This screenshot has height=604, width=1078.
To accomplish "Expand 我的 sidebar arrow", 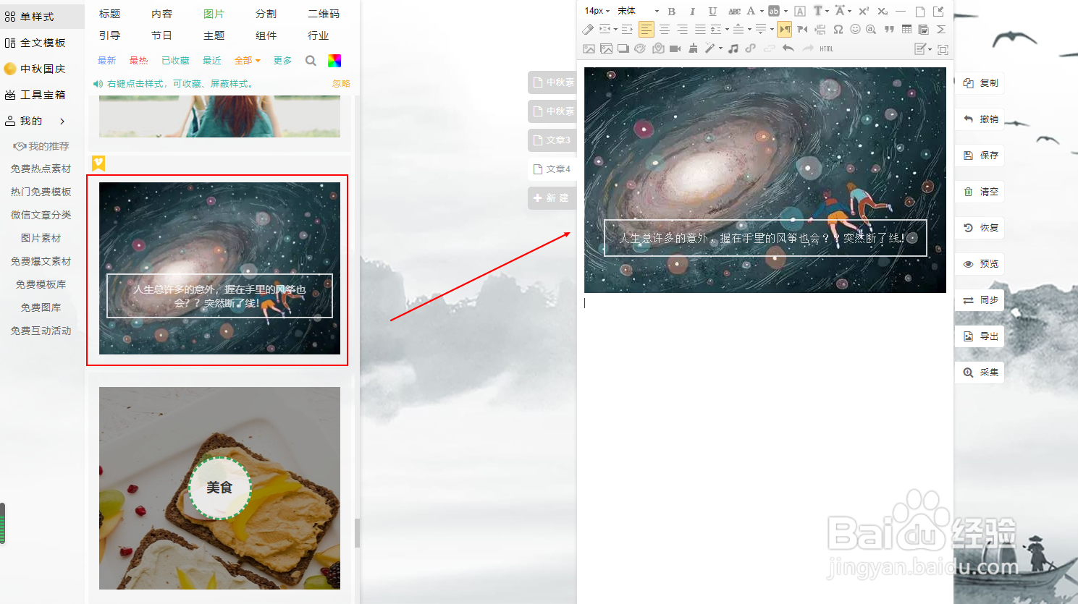I will [x=62, y=122].
